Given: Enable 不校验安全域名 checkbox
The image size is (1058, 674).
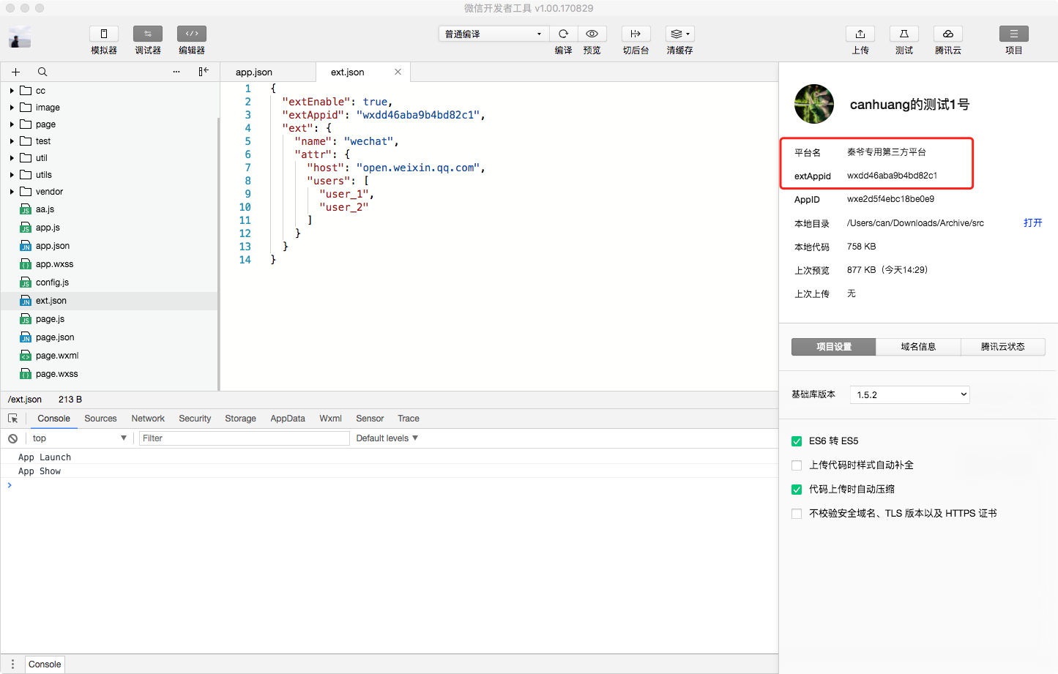Looking at the screenshot, I should point(797,514).
